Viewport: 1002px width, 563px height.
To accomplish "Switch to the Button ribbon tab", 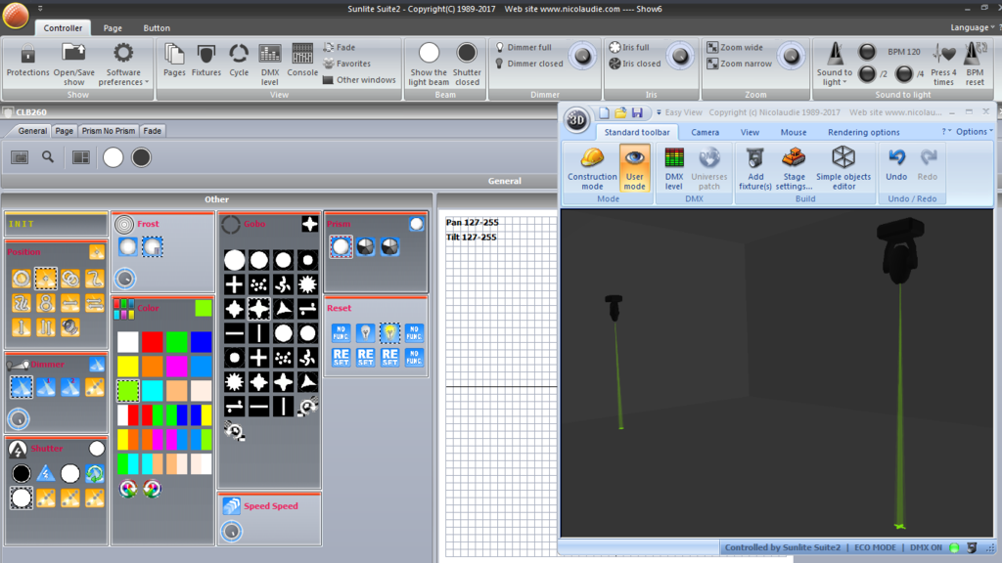I will tap(157, 28).
